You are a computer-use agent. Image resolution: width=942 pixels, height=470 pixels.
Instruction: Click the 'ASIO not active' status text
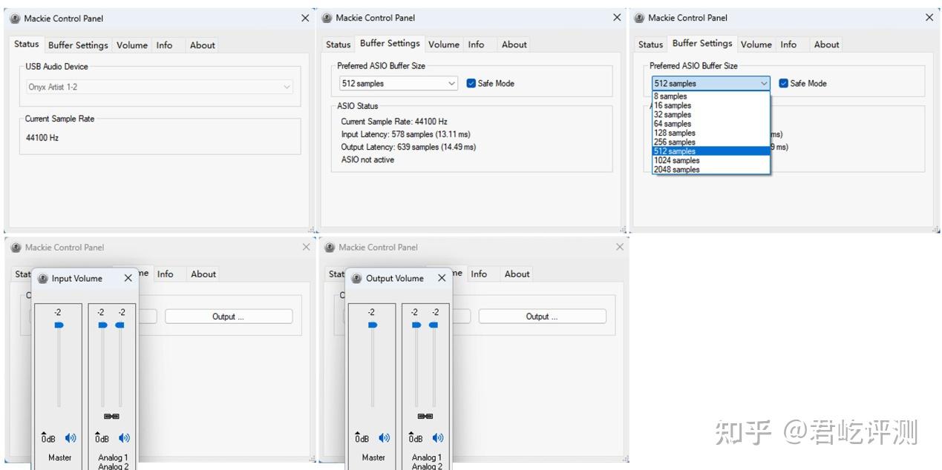[367, 159]
